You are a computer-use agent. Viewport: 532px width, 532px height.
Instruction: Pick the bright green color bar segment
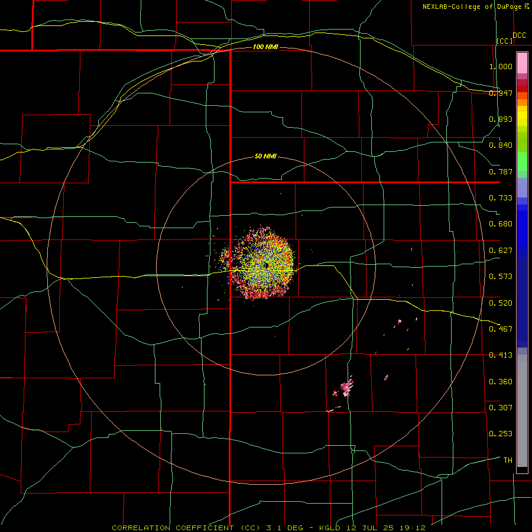[x=522, y=161]
